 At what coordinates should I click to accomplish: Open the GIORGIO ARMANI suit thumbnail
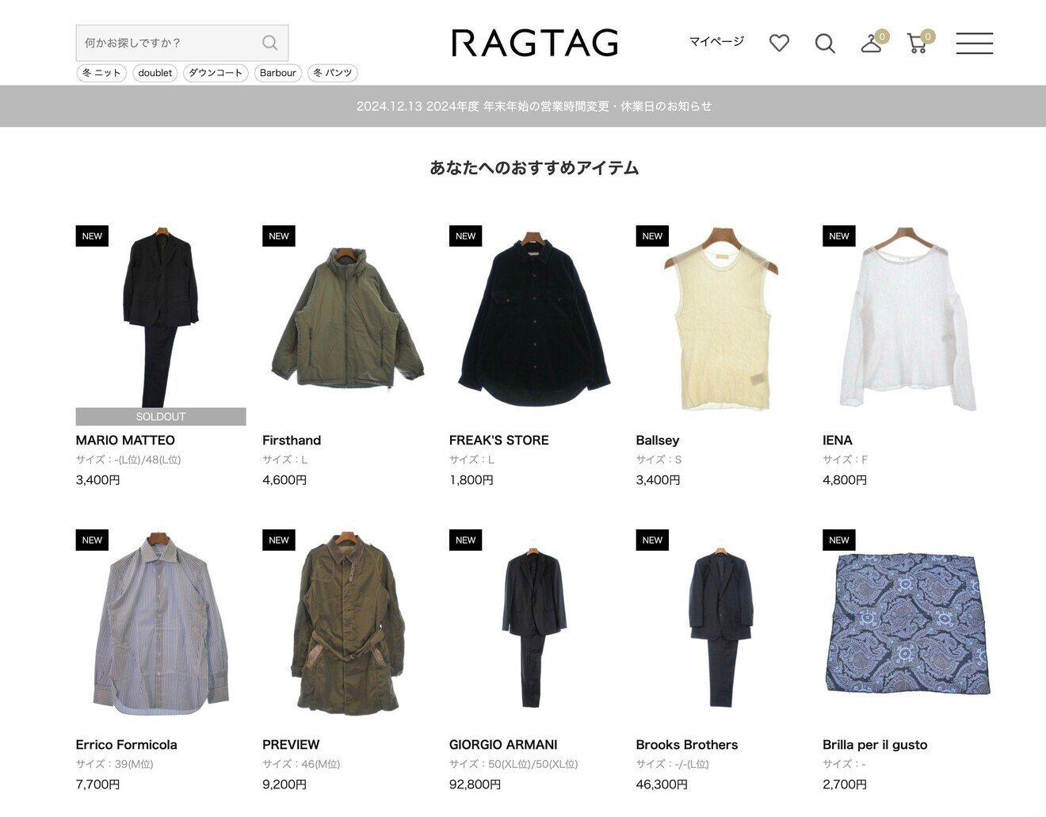click(x=534, y=622)
